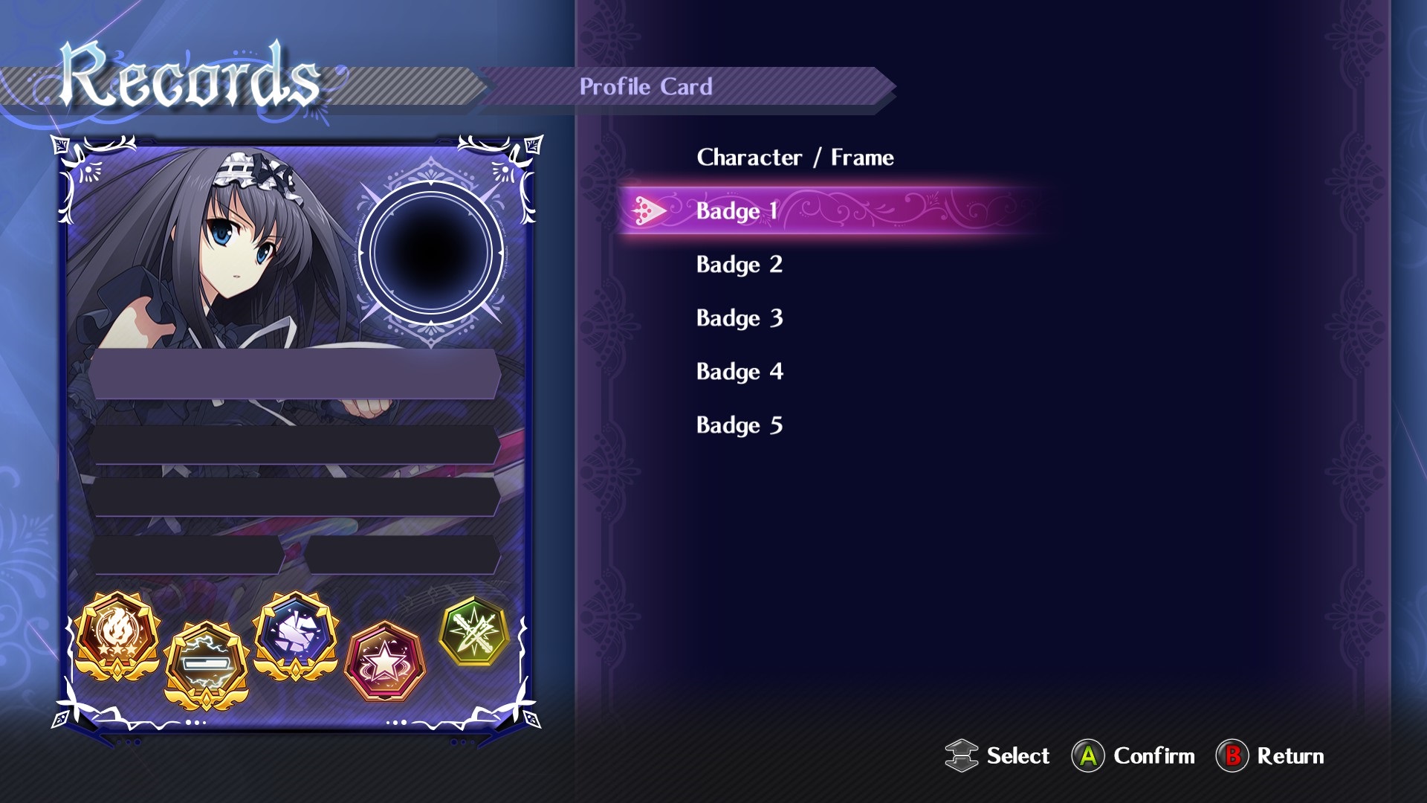Click the Confirm label

[1154, 756]
